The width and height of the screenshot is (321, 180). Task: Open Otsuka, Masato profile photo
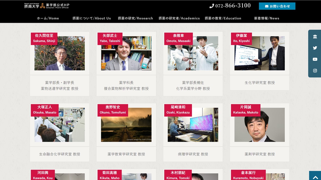click(x=60, y=125)
